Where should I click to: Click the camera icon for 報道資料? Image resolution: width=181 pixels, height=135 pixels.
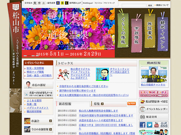[x=143, y=117]
